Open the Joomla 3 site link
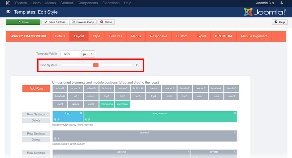 point(265,3)
